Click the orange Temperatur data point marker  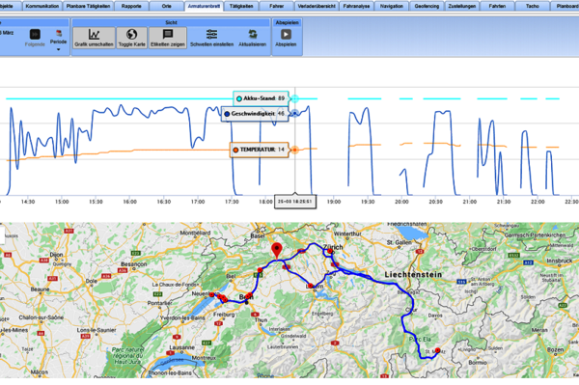[x=294, y=150]
